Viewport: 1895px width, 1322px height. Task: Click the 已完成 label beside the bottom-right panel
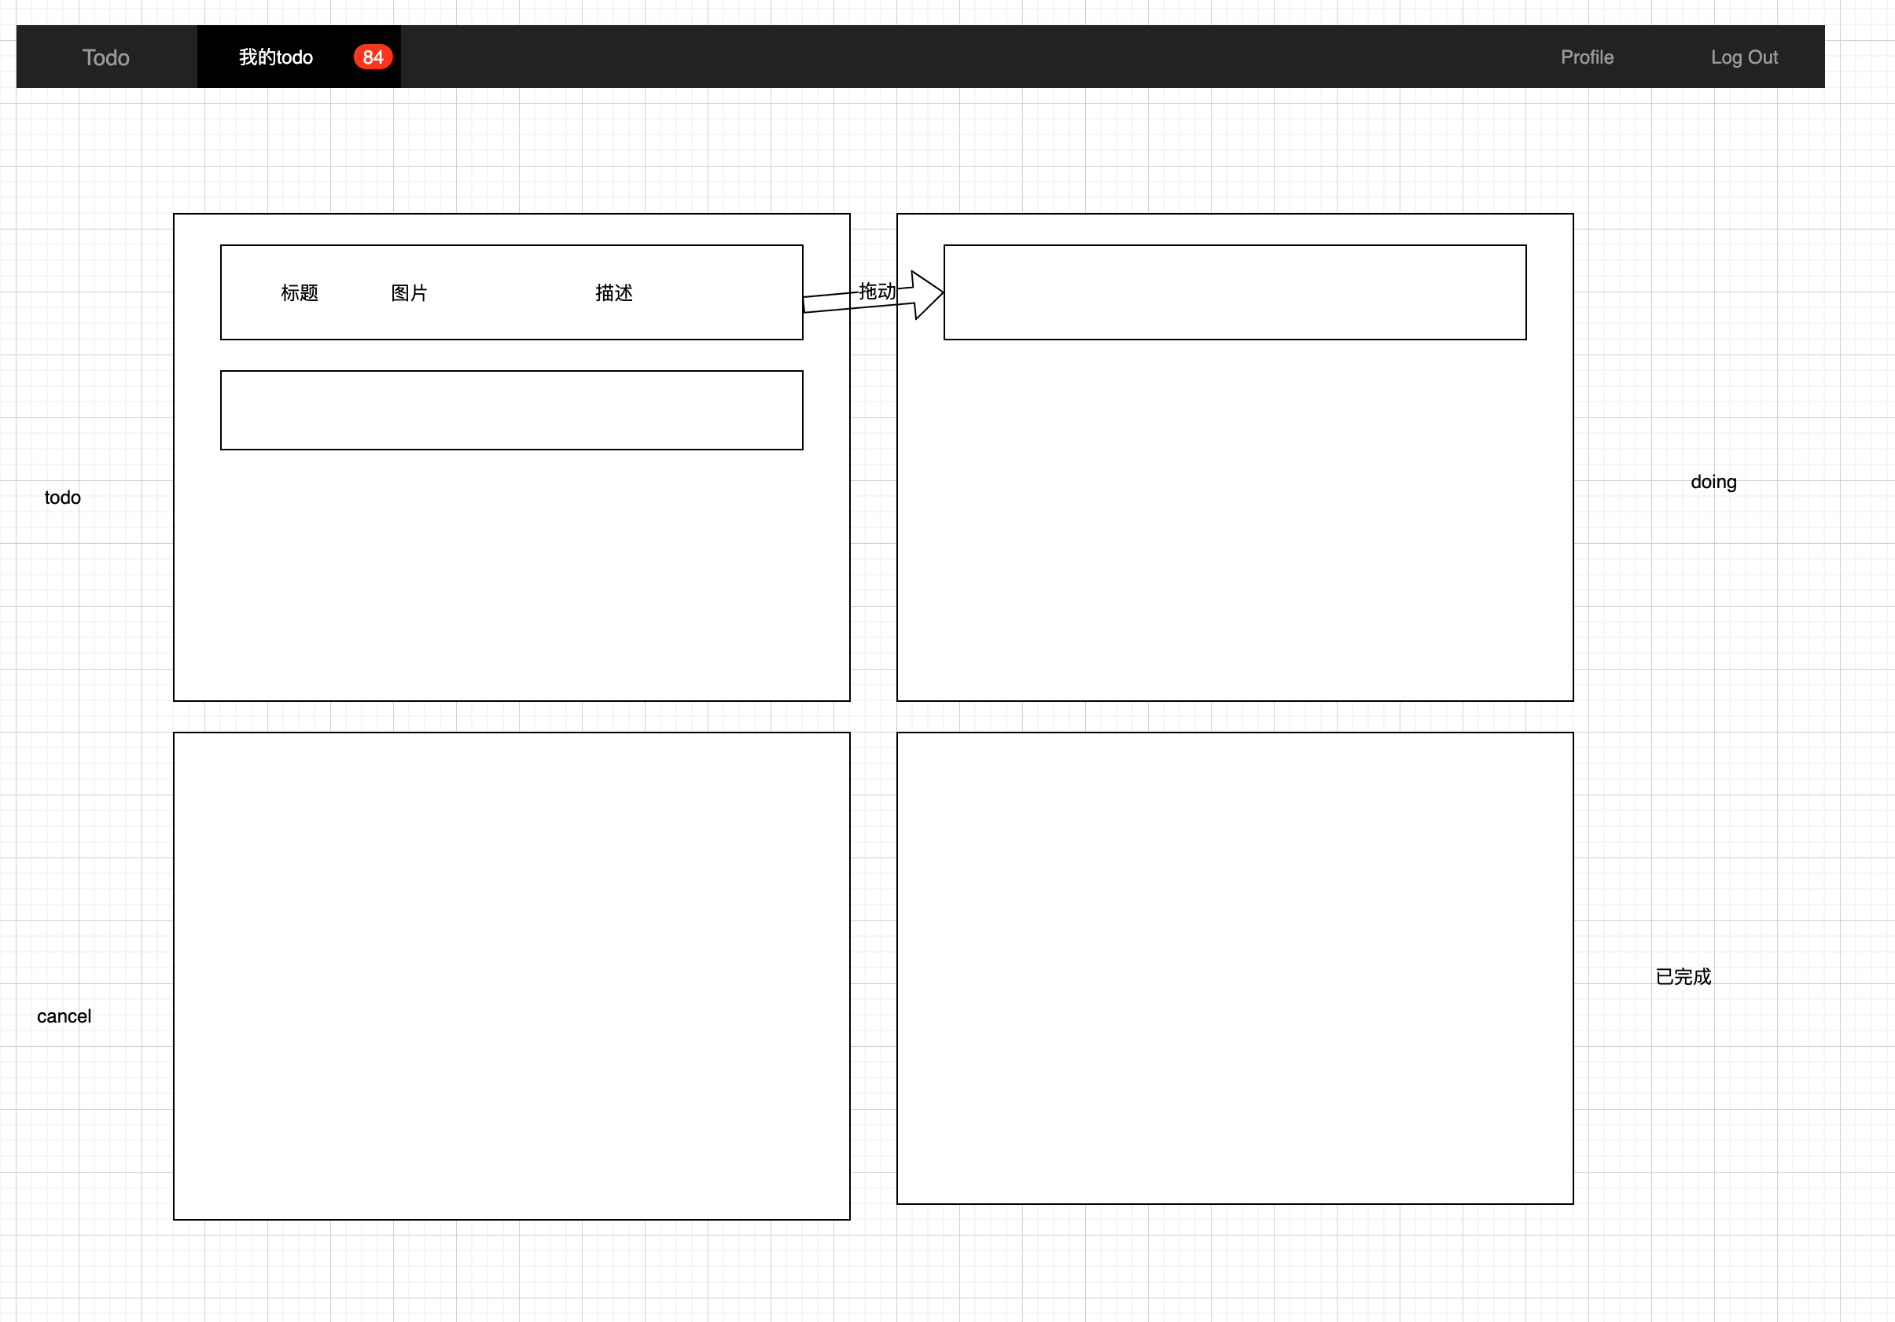point(1683,976)
